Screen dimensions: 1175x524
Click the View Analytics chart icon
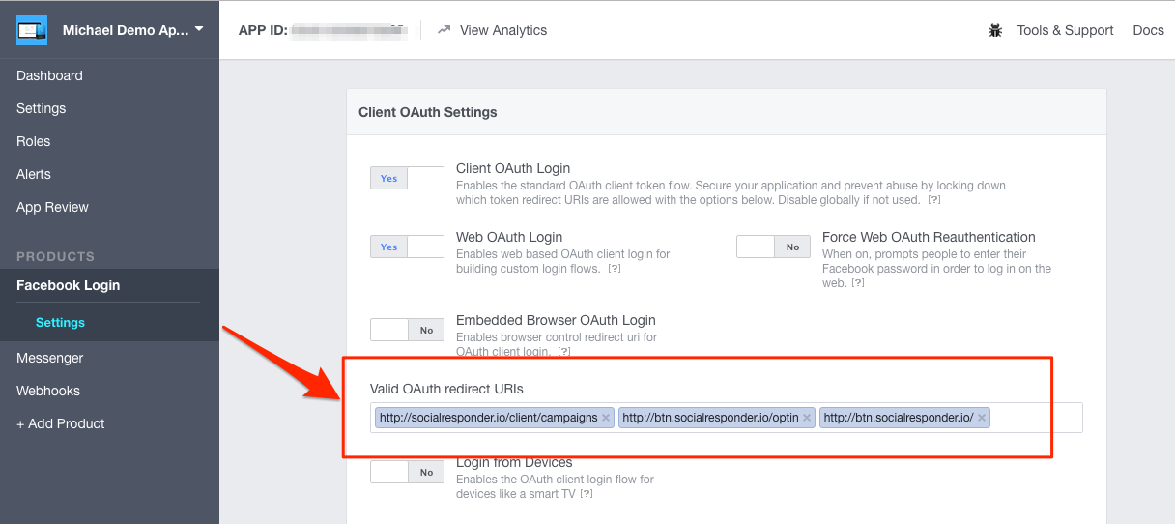(444, 30)
